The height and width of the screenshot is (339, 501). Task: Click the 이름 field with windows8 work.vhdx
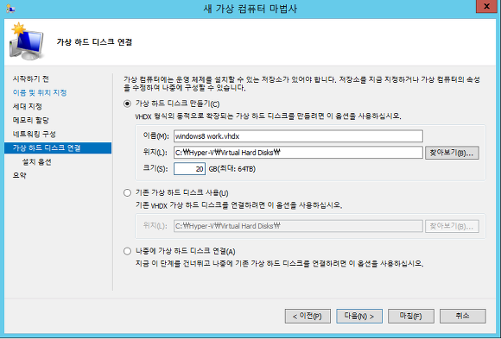[x=298, y=136]
